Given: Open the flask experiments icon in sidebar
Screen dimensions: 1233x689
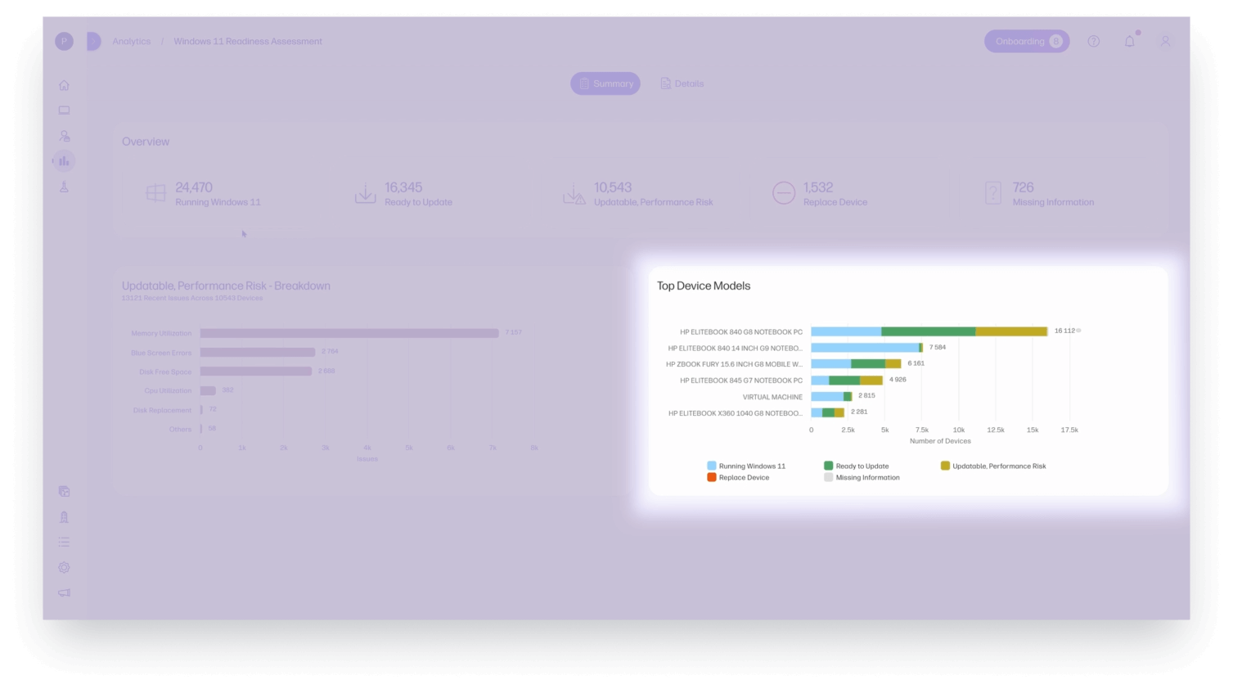Looking at the screenshot, I should pos(64,187).
